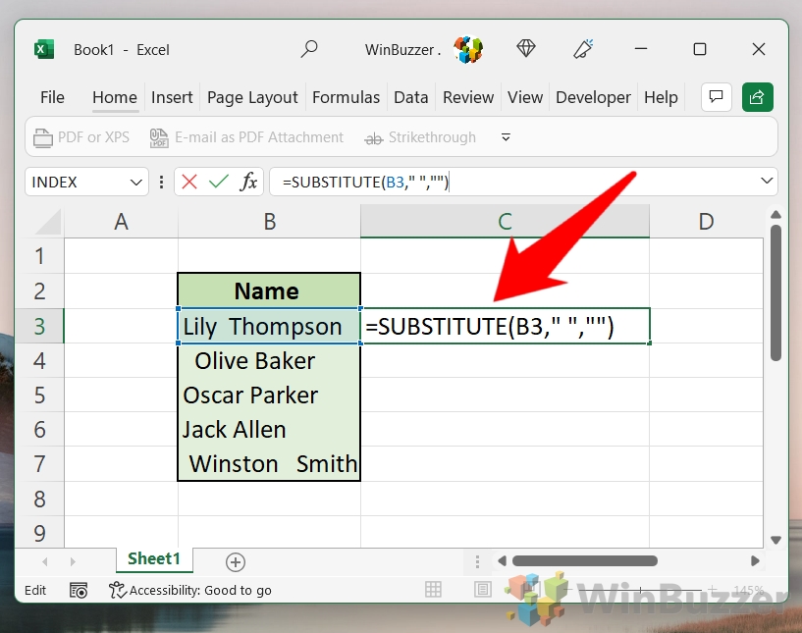
Task: Click the Lily Thompson cell
Action: click(x=269, y=326)
